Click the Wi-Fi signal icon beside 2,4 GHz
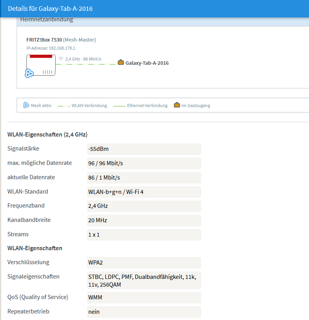This screenshot has width=309, height=320. (x=61, y=59)
